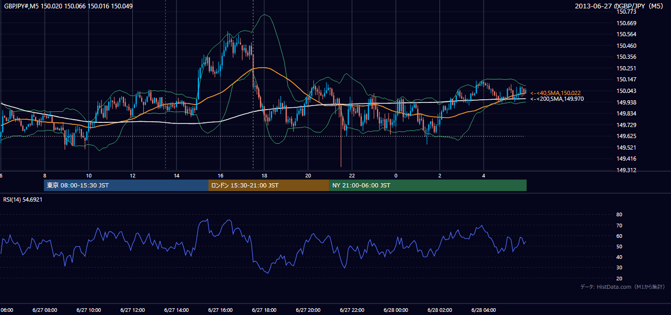Click price axis label 150.356
671x315 pixels.
point(626,57)
